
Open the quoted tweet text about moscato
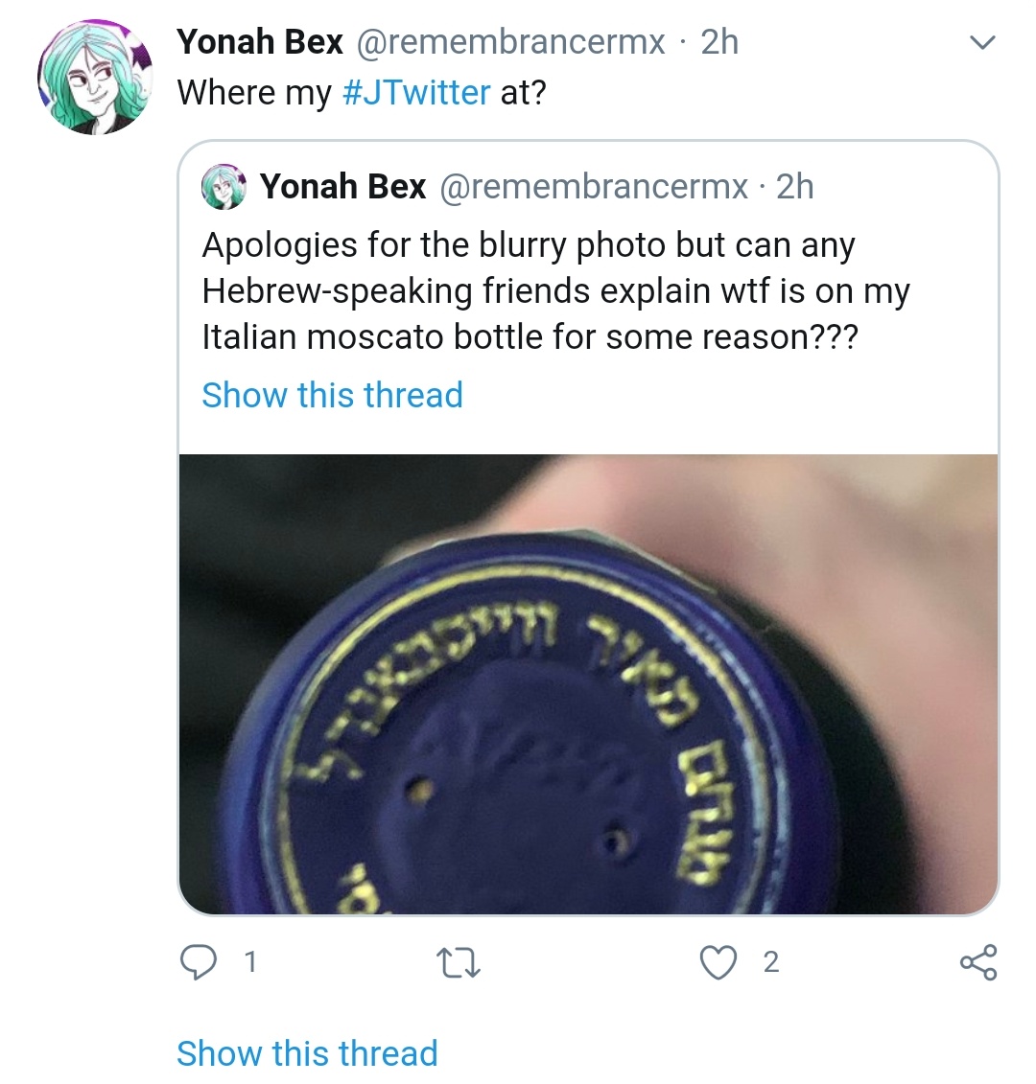point(555,291)
